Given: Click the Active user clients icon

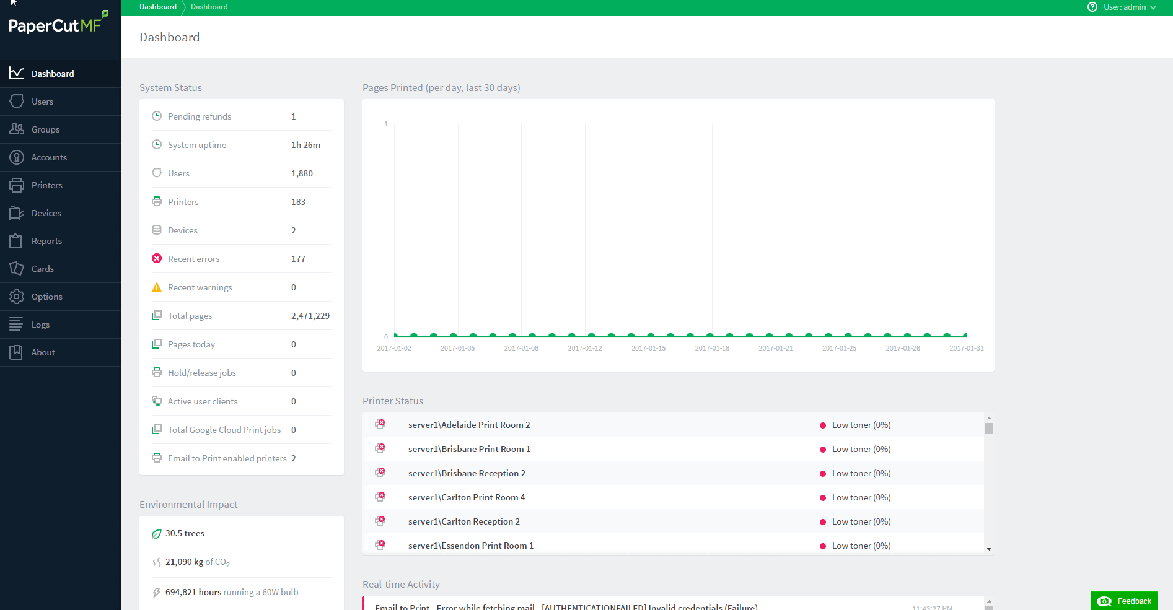Looking at the screenshot, I should pyautogui.click(x=157, y=401).
